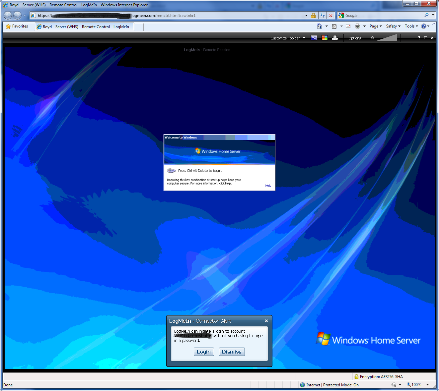Adjust the LogMeIn volume level bar
This screenshot has width=439, height=391.
click(387, 38)
